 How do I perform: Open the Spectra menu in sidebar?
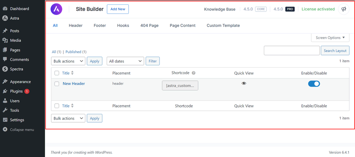tap(17, 69)
